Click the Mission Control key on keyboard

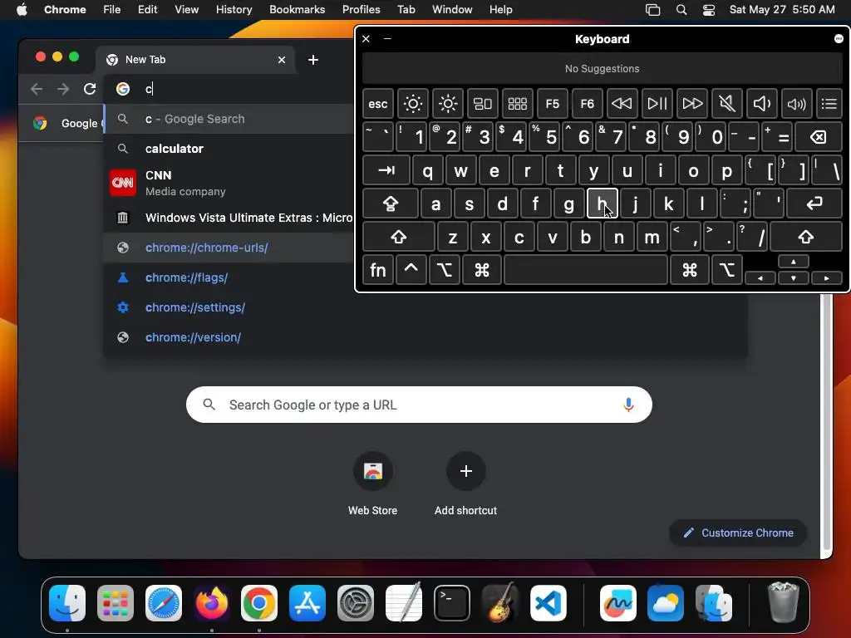483,104
